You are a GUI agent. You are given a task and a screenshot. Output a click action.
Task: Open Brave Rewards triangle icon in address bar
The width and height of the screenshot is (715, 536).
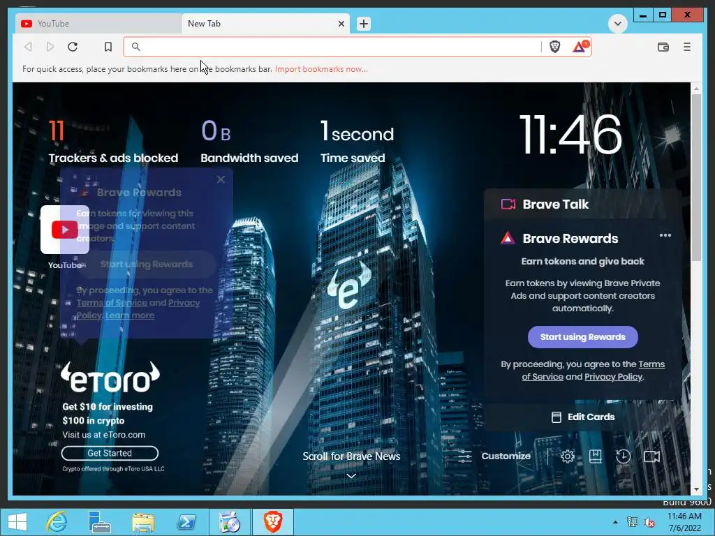(x=580, y=46)
